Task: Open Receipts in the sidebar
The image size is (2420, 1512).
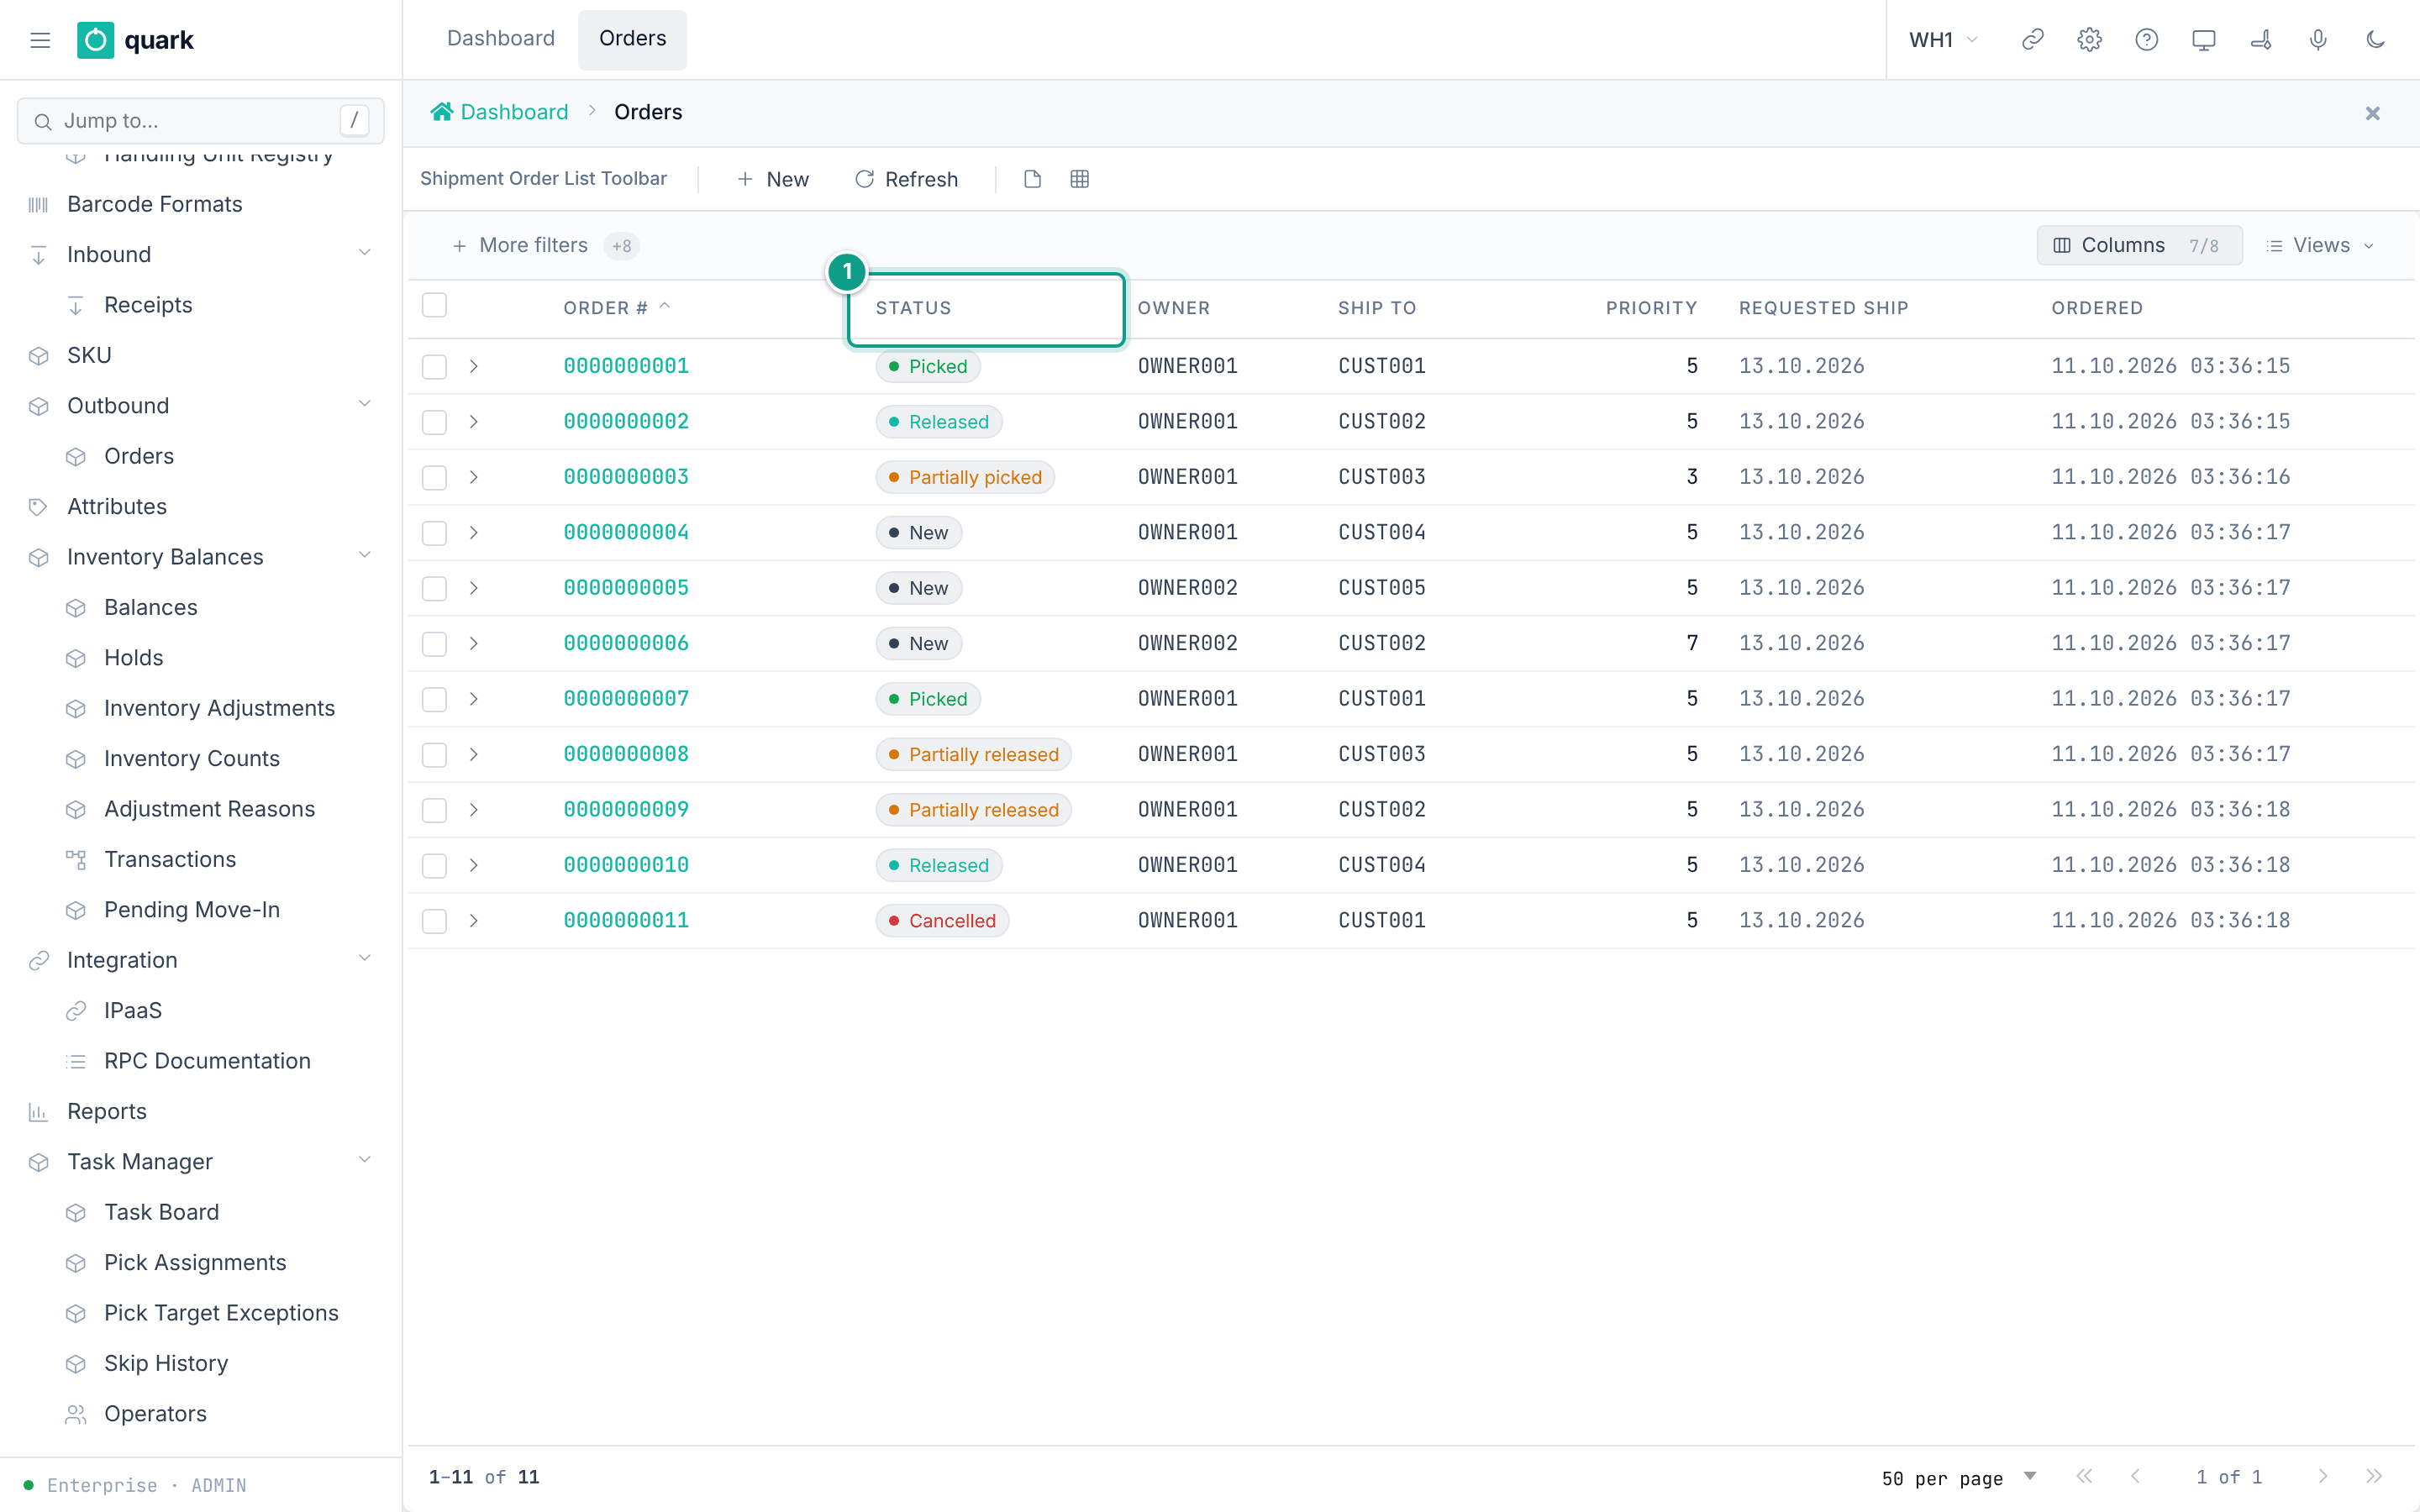Action: 148,305
